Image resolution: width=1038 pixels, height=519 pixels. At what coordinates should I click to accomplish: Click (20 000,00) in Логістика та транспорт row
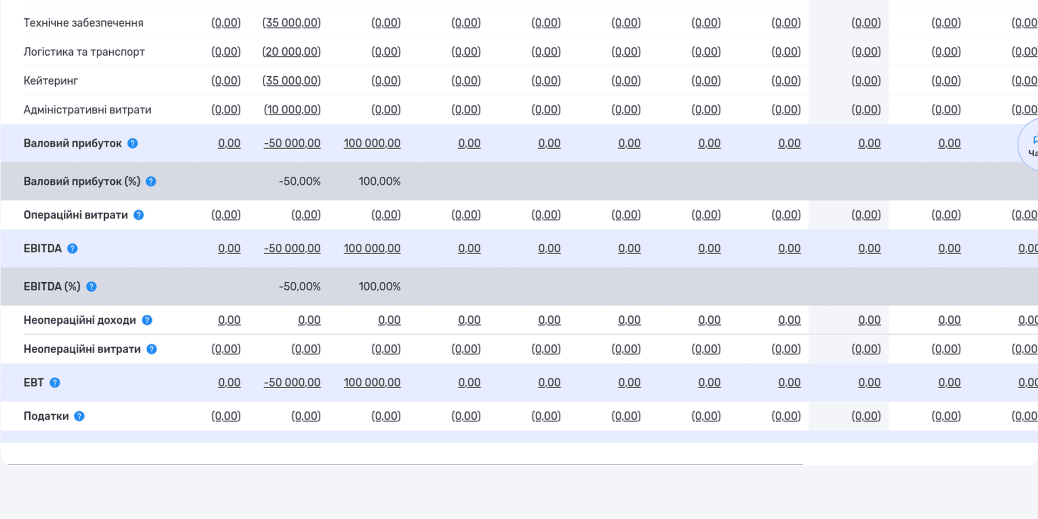click(x=291, y=52)
